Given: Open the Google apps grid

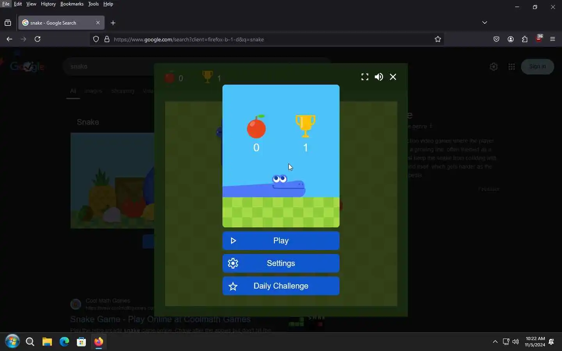Looking at the screenshot, I should tap(512, 67).
